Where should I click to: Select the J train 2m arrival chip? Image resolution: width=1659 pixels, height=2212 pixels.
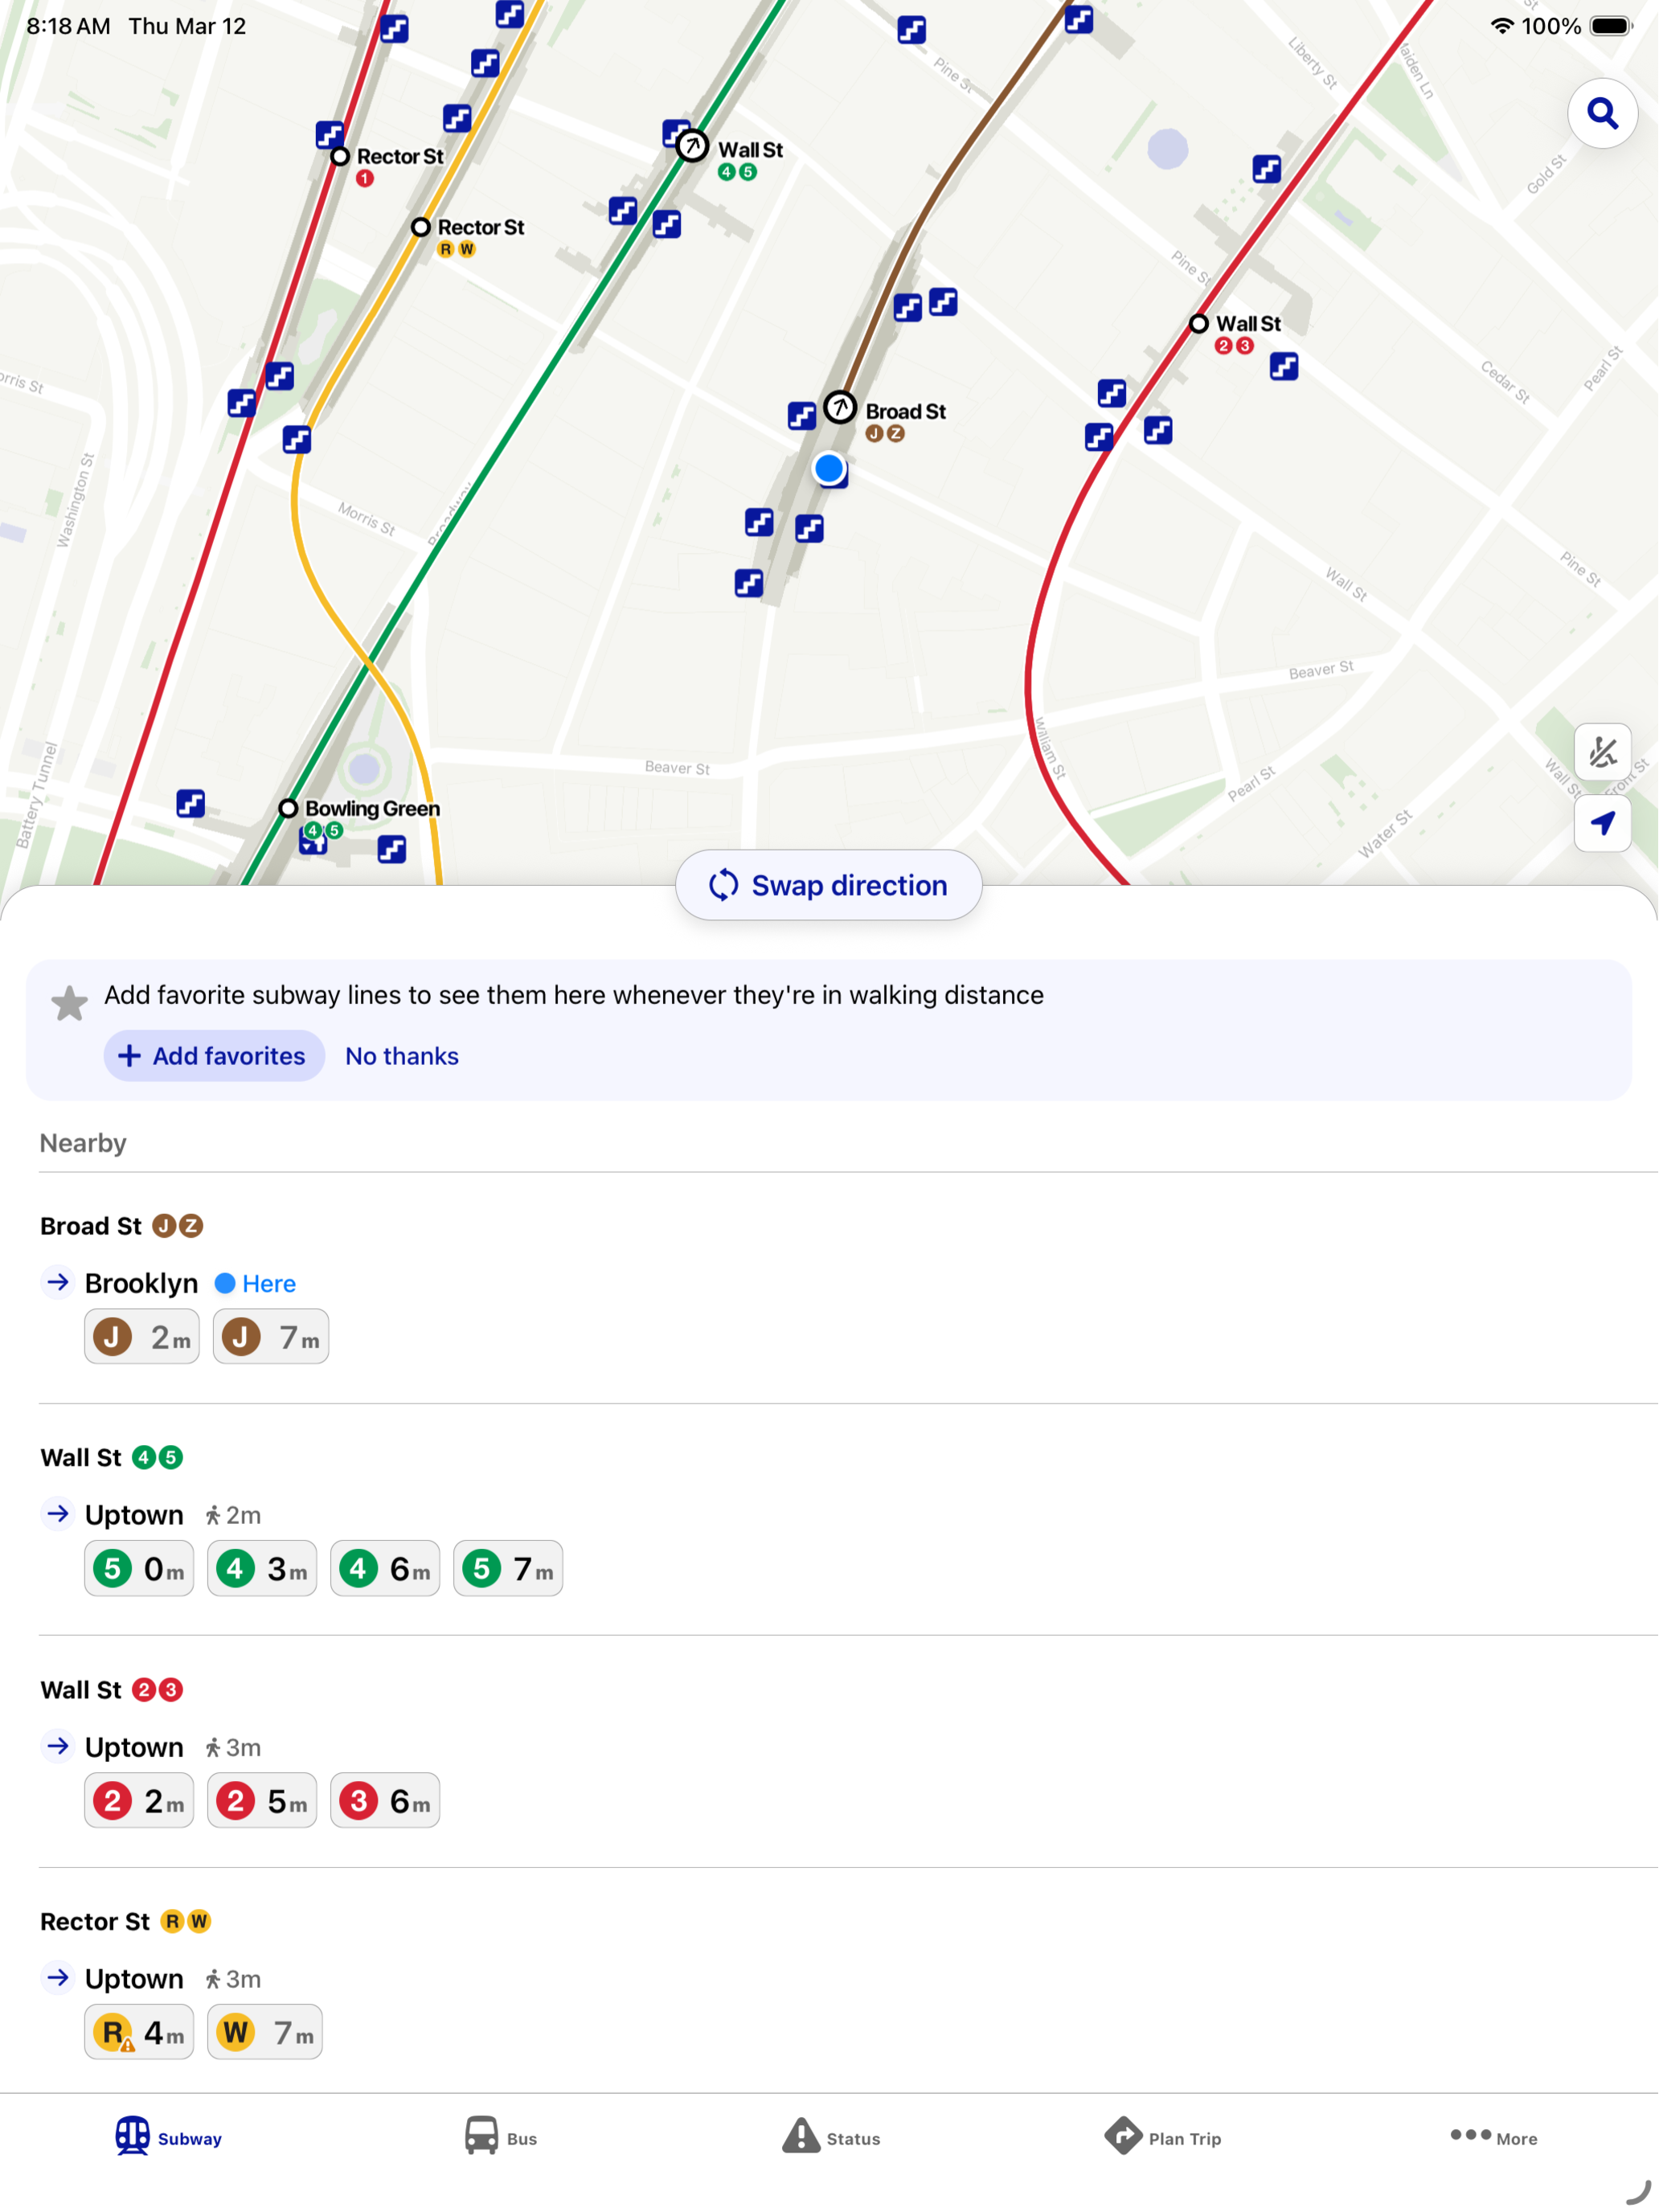coord(142,1336)
